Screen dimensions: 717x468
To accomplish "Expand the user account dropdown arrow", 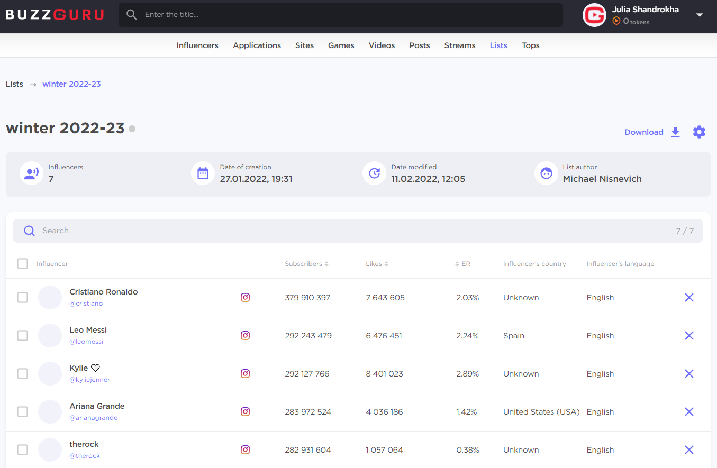I will click(x=700, y=15).
